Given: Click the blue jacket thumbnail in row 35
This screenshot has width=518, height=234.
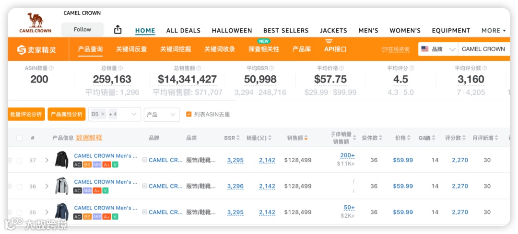Looking at the screenshot, I should pyautogui.click(x=62, y=212).
